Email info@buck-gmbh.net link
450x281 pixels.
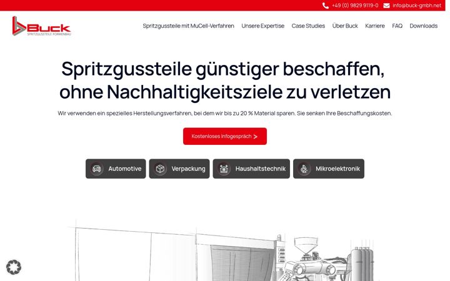417,6
